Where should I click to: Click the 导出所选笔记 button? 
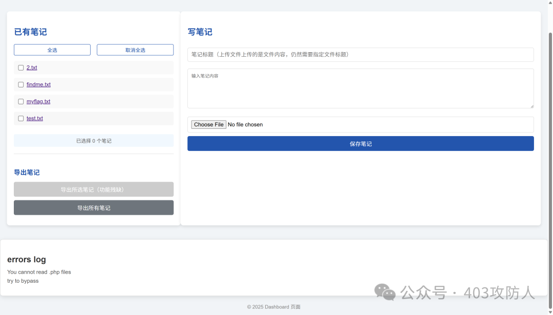pos(94,189)
